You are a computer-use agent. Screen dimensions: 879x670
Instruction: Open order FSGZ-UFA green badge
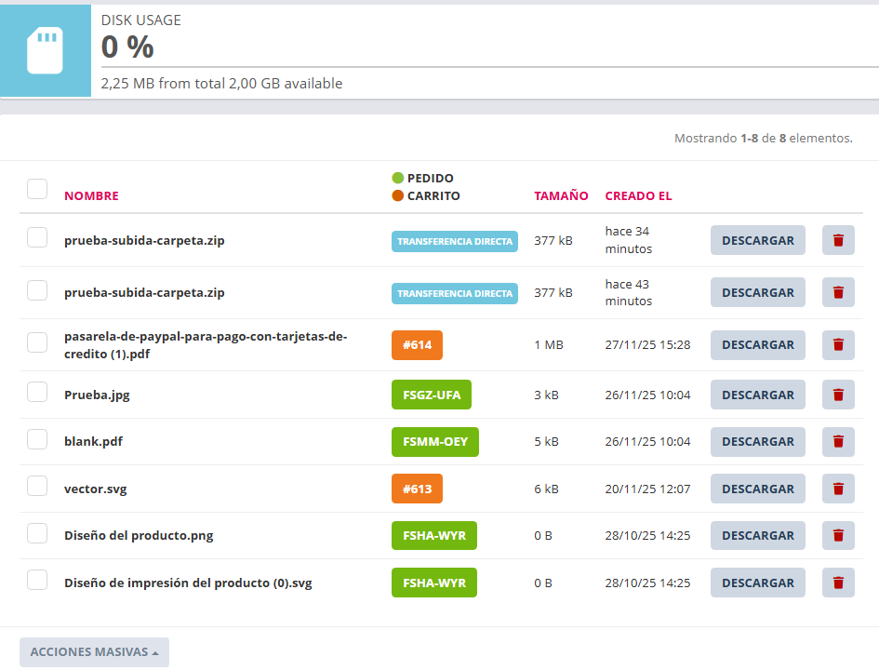click(432, 395)
